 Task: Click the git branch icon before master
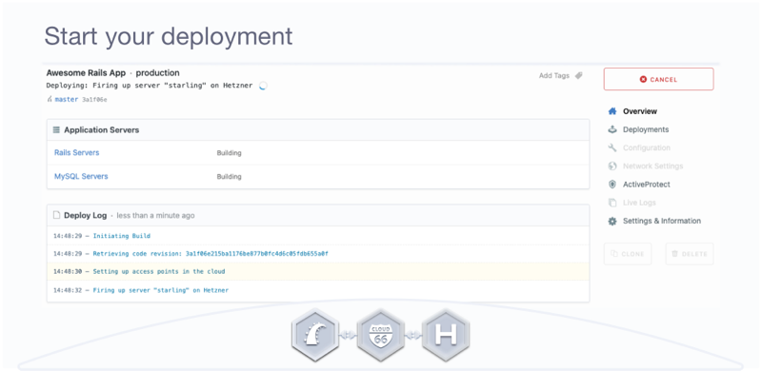tap(50, 100)
